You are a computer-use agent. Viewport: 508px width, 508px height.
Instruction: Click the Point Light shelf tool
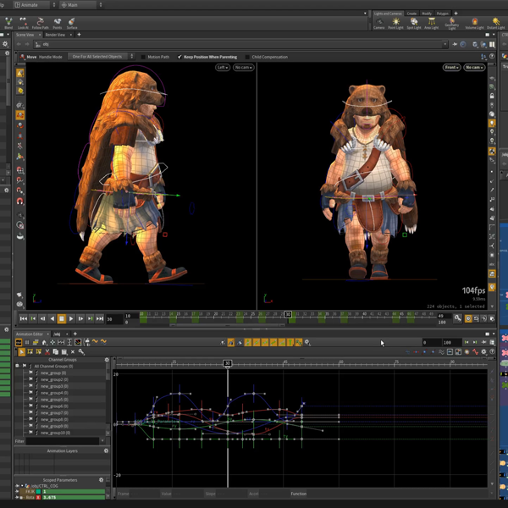point(395,23)
